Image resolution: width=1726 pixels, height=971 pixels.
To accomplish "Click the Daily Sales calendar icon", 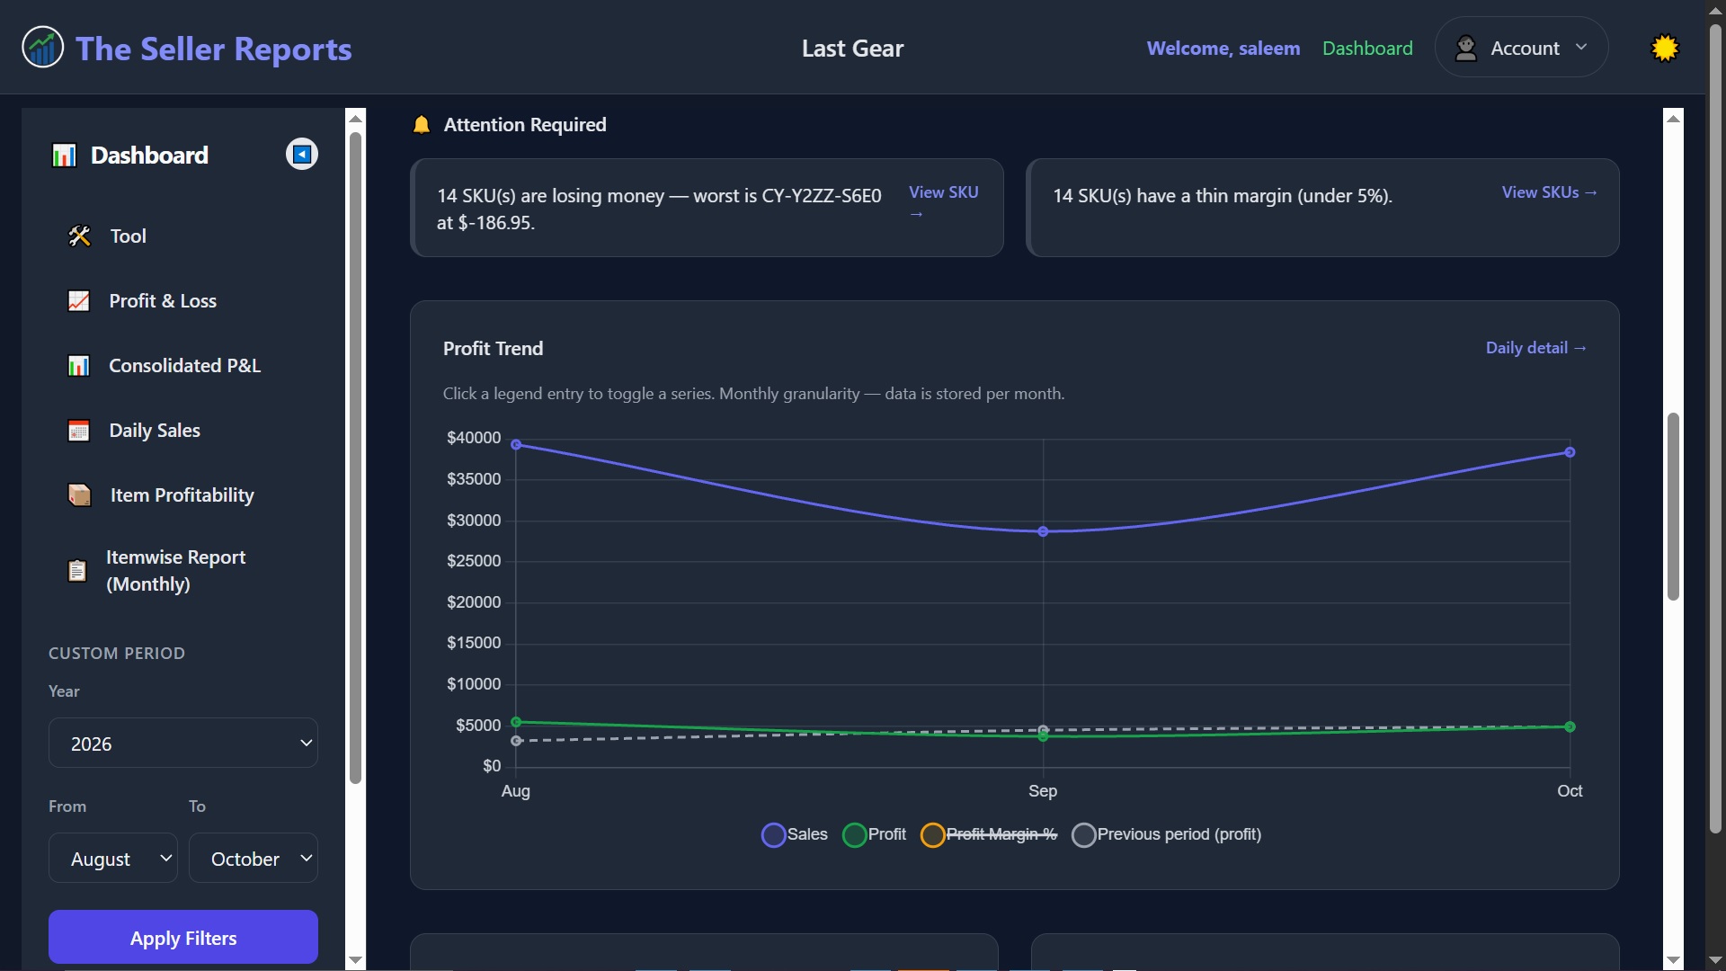I will click(79, 431).
